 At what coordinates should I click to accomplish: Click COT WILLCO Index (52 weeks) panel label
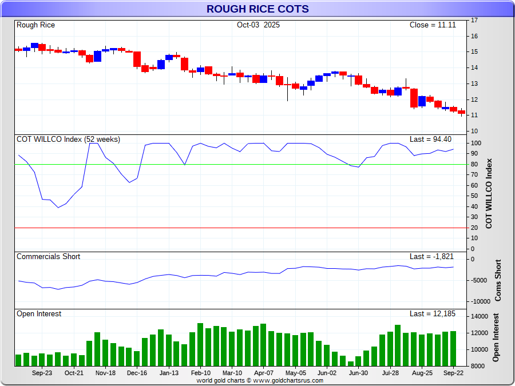point(68,140)
